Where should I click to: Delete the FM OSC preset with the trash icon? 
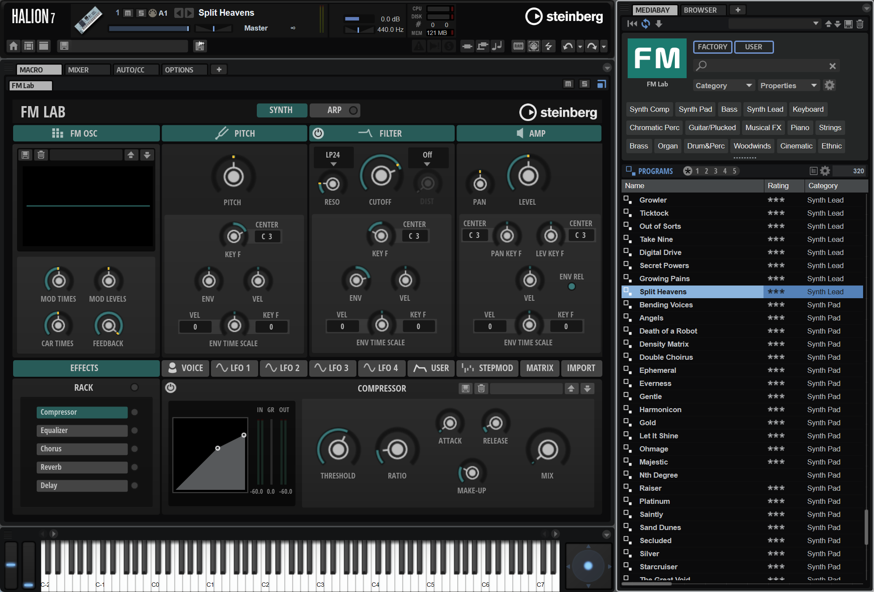tap(41, 155)
